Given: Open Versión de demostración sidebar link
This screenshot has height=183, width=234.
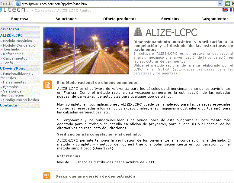Looking at the screenshot, I should pyautogui.click(x=13, y=93).
